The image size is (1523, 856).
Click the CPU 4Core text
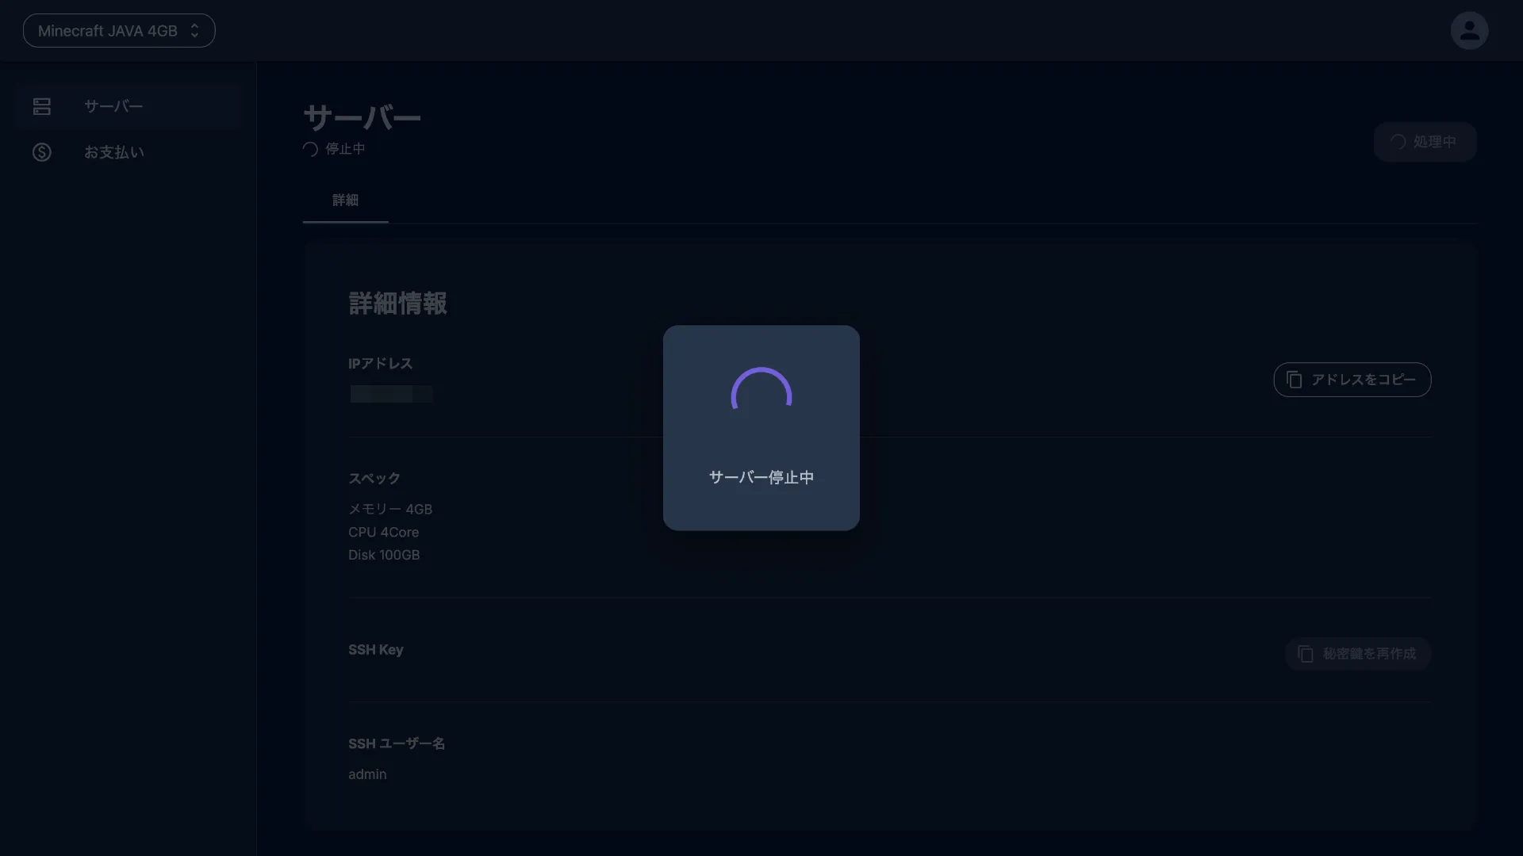(x=383, y=532)
